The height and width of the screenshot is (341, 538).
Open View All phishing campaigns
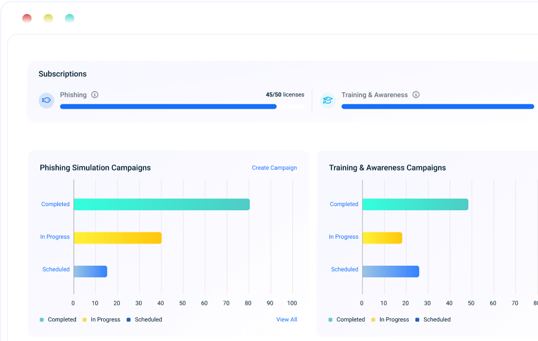pyautogui.click(x=287, y=320)
